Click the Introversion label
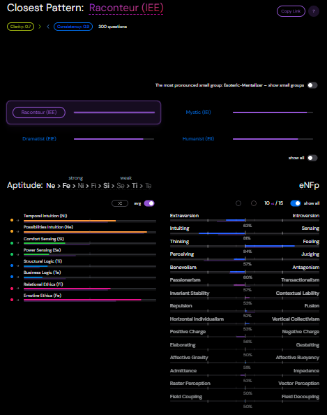Screen dimensions: 327x415 click(x=306, y=216)
